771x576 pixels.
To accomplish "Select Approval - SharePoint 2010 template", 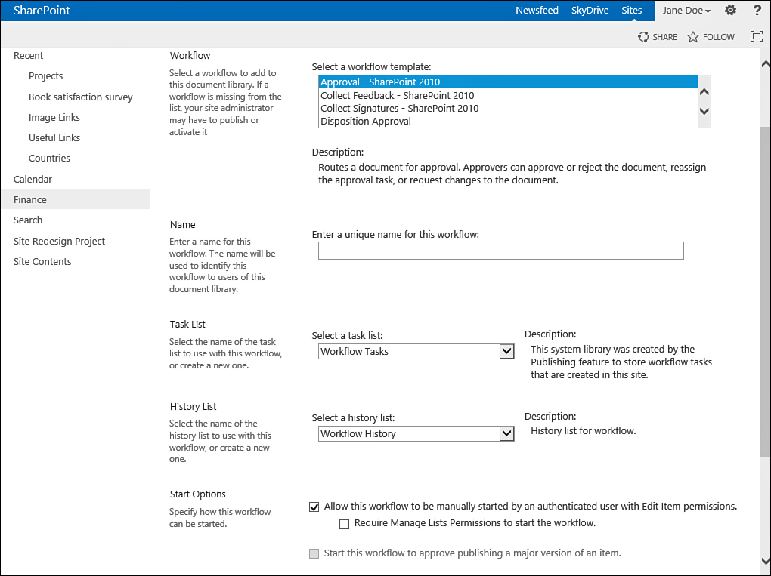I will point(508,82).
